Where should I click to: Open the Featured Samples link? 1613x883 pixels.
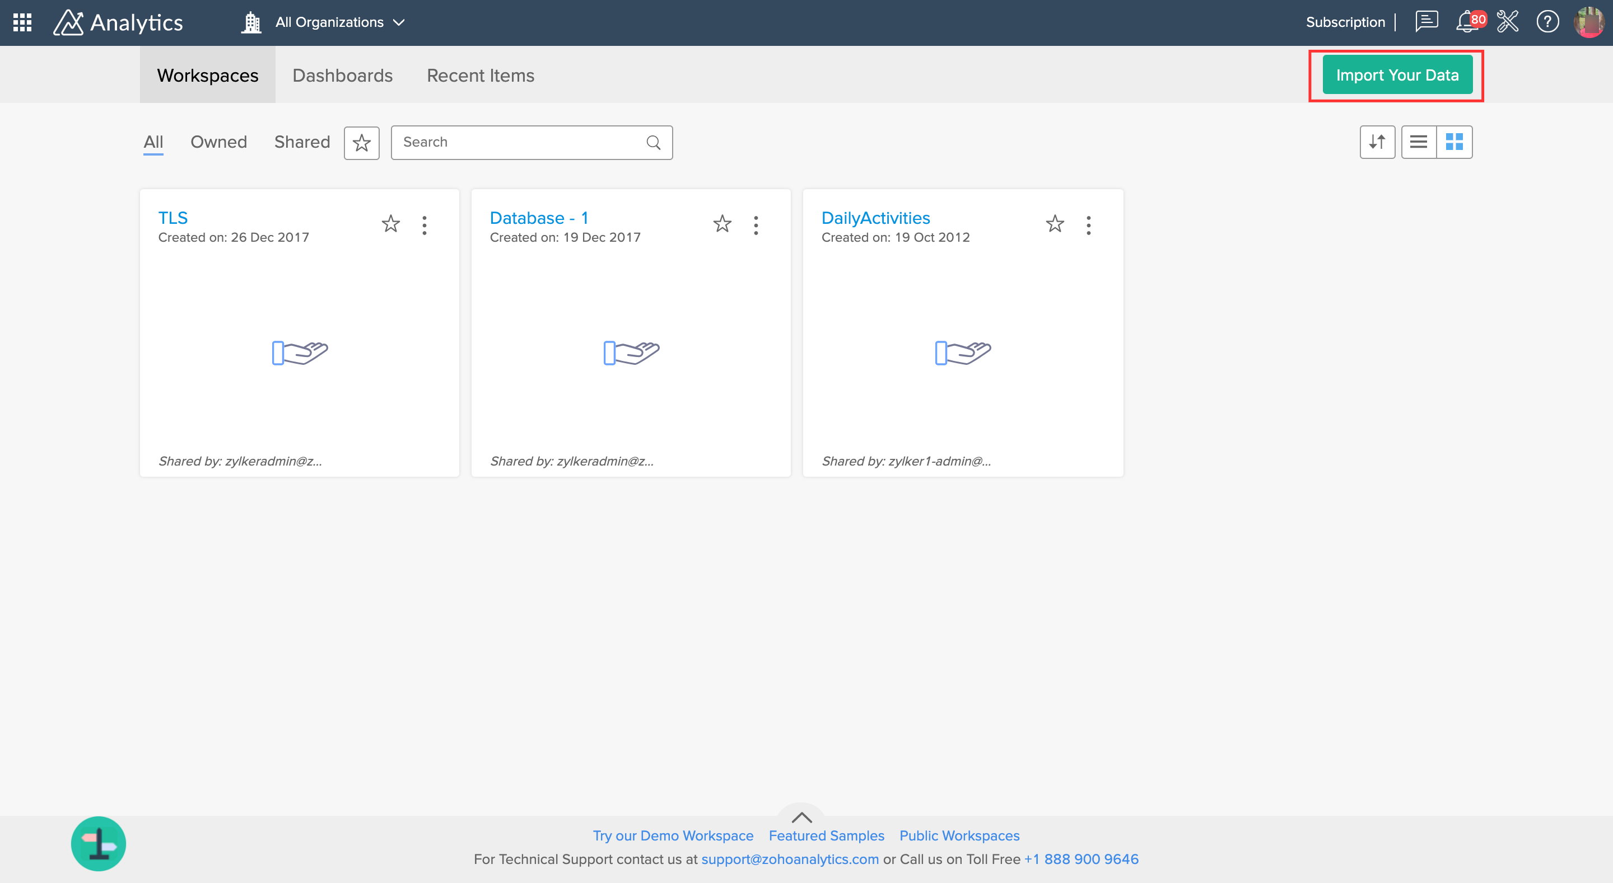tap(826, 835)
